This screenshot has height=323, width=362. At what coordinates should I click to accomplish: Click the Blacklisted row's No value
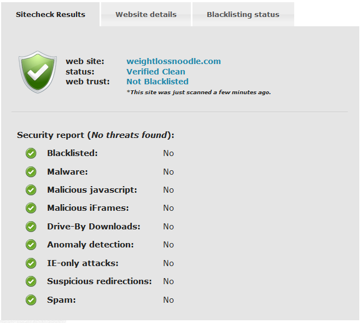[x=168, y=153]
